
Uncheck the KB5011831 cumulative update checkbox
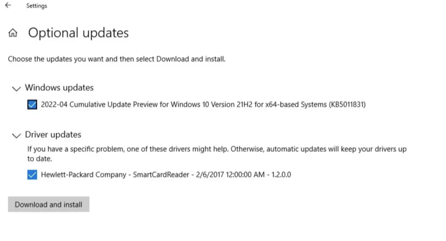(32, 105)
